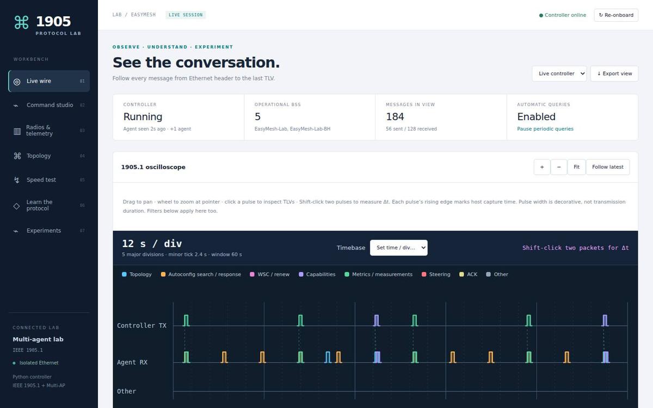Click the Speed test sidebar icon
The image size is (653, 408).
click(17, 180)
